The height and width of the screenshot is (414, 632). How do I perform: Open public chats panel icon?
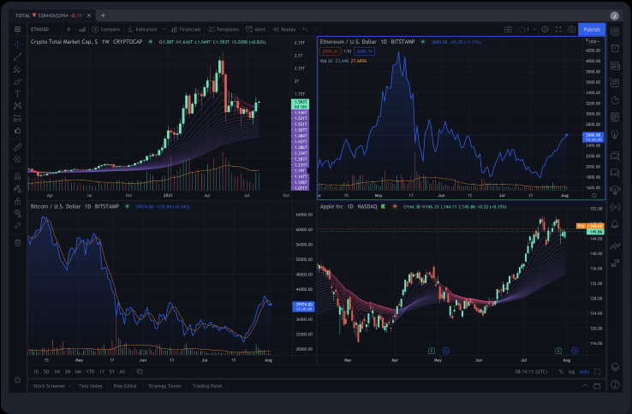click(615, 156)
